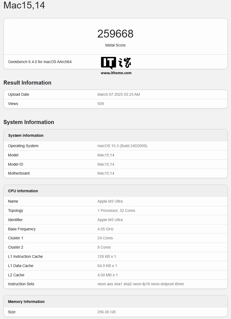Click the Topology 1 Processor, 32 Cores value

[x=116, y=210]
